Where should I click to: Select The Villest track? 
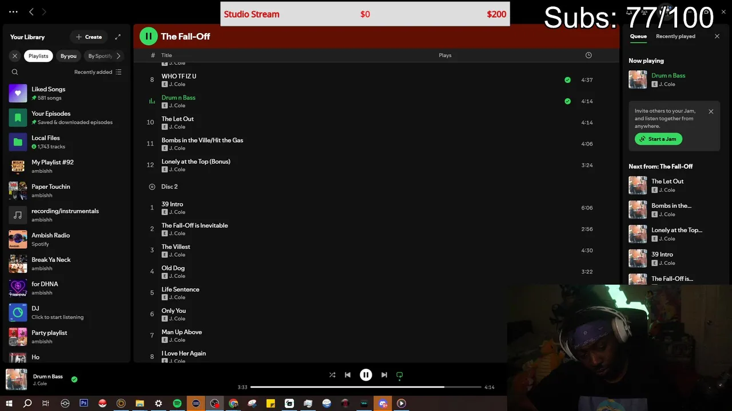(376, 250)
